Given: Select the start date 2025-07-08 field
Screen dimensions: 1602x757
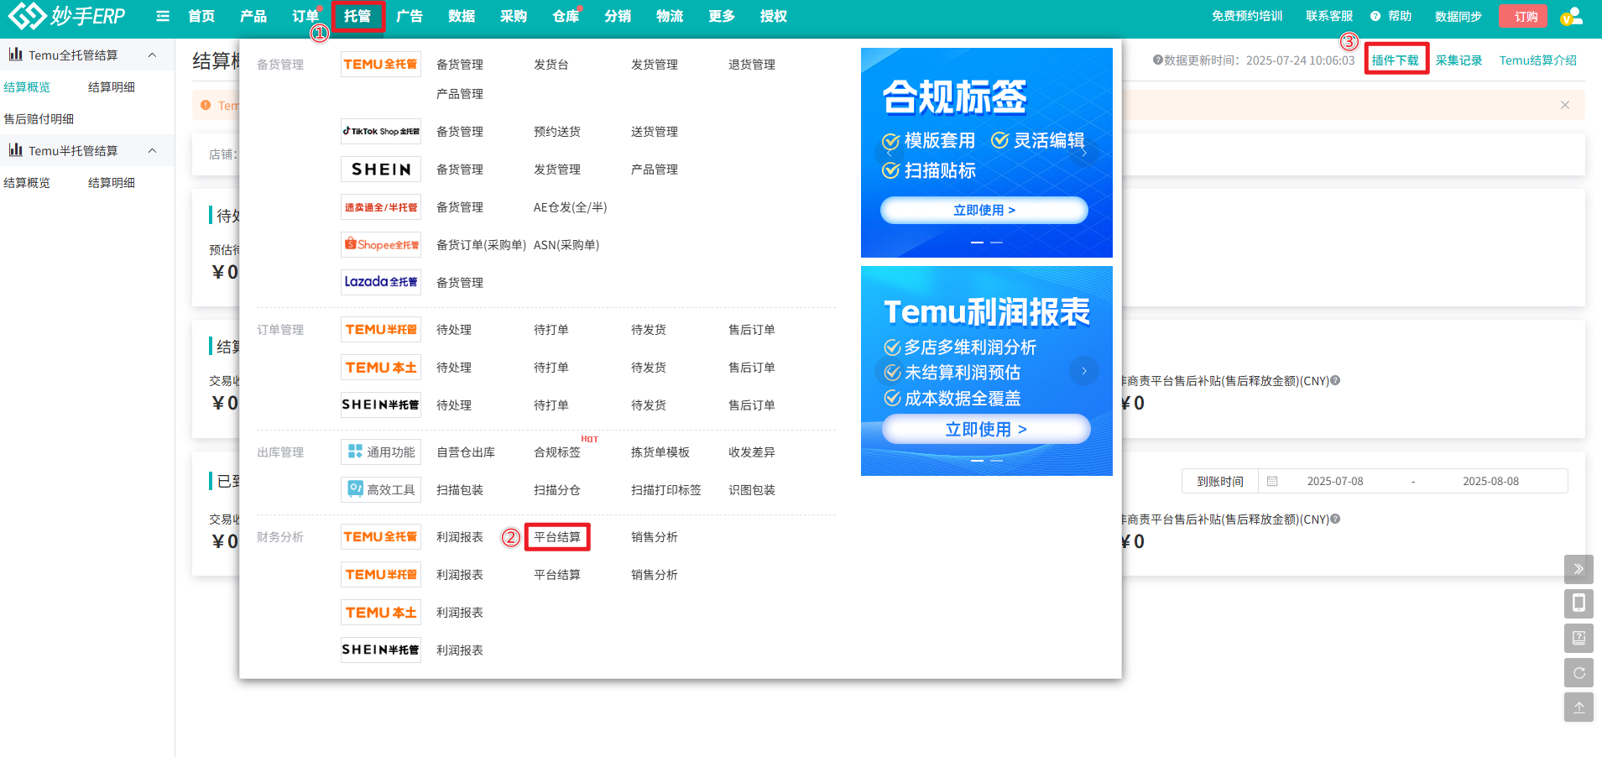Looking at the screenshot, I should click(1335, 481).
